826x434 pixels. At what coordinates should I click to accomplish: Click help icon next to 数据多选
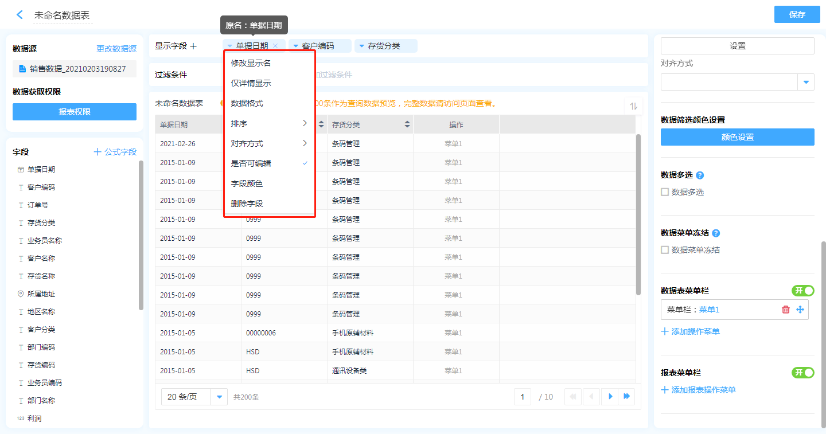[x=700, y=175]
